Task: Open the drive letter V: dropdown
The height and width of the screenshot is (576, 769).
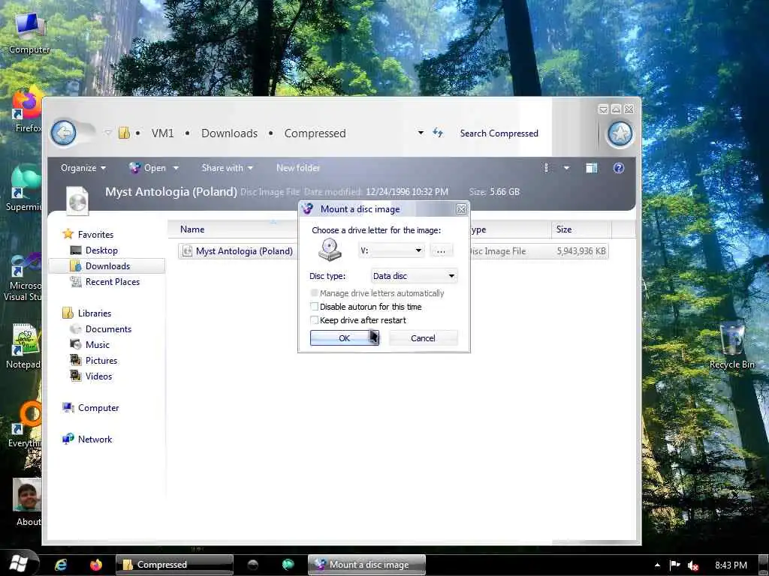Action: point(391,250)
